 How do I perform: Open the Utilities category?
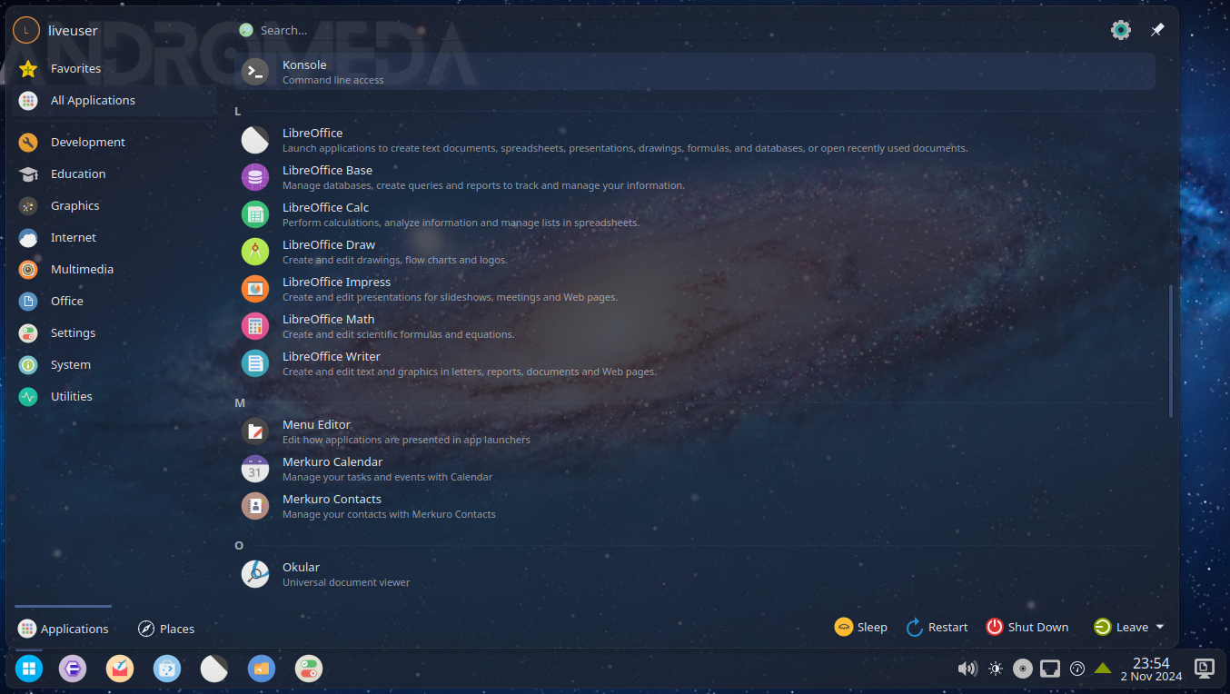115,396
